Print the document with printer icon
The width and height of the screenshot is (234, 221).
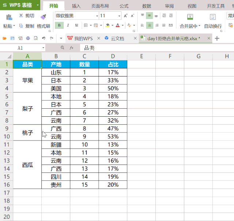(x=28, y=38)
